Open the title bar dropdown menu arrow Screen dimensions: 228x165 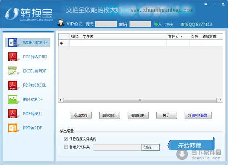tap(206, 4)
